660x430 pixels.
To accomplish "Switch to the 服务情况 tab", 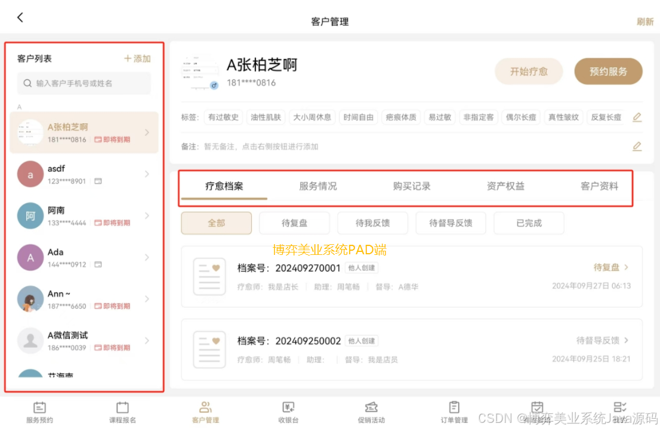I will coord(318,186).
